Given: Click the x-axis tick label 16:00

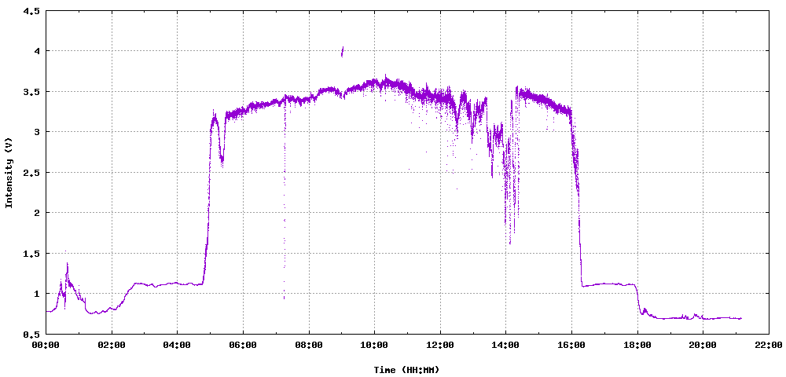Looking at the screenshot, I should click(571, 345).
